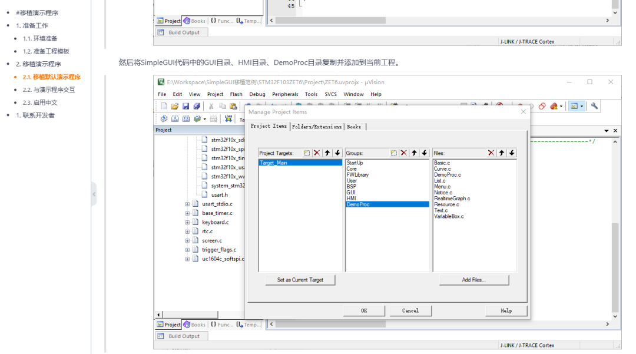This screenshot has width=636, height=354.
Task: Collapse the documentation sidebar with the left chevron
Action: (x=94, y=193)
